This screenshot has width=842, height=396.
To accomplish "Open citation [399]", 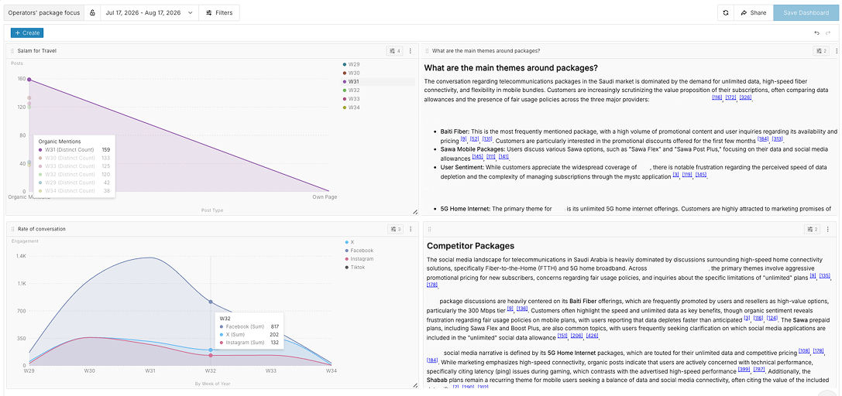I will coord(744,369).
